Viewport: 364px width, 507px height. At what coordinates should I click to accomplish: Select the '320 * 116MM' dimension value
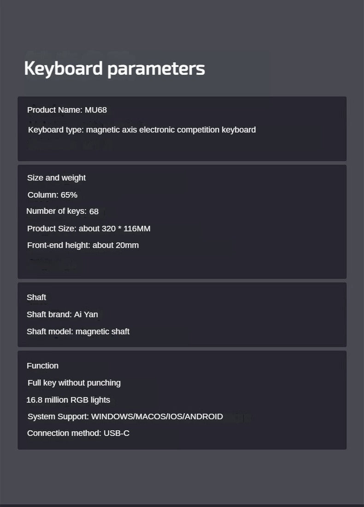[x=126, y=229]
